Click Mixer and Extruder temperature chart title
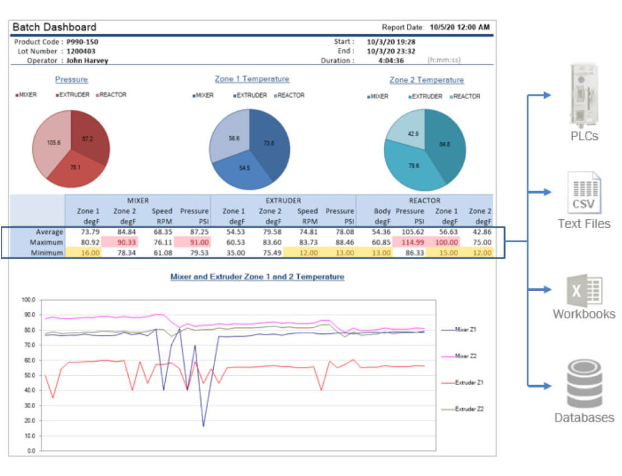This screenshot has height=476, width=622. pyautogui.click(x=256, y=277)
